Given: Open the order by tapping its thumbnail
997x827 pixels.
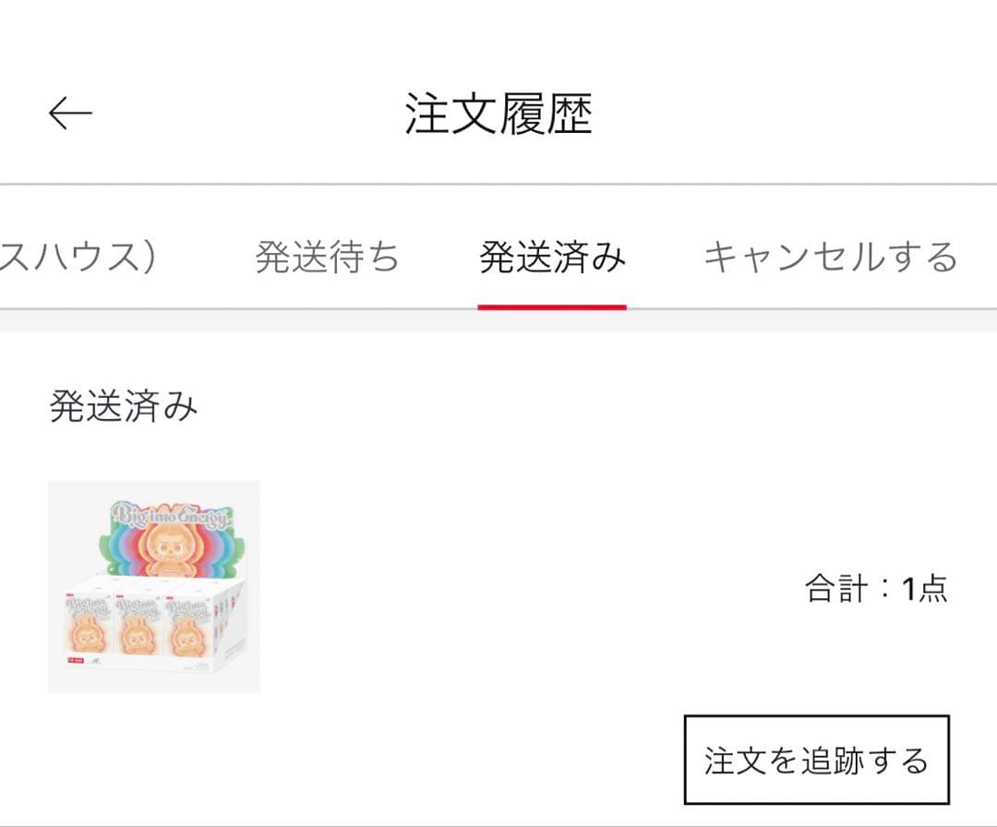Looking at the screenshot, I should click(157, 587).
